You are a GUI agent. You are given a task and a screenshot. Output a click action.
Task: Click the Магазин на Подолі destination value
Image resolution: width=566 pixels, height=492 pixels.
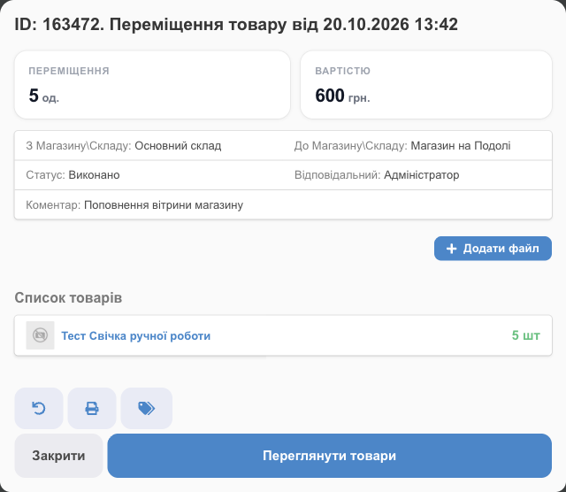click(461, 146)
